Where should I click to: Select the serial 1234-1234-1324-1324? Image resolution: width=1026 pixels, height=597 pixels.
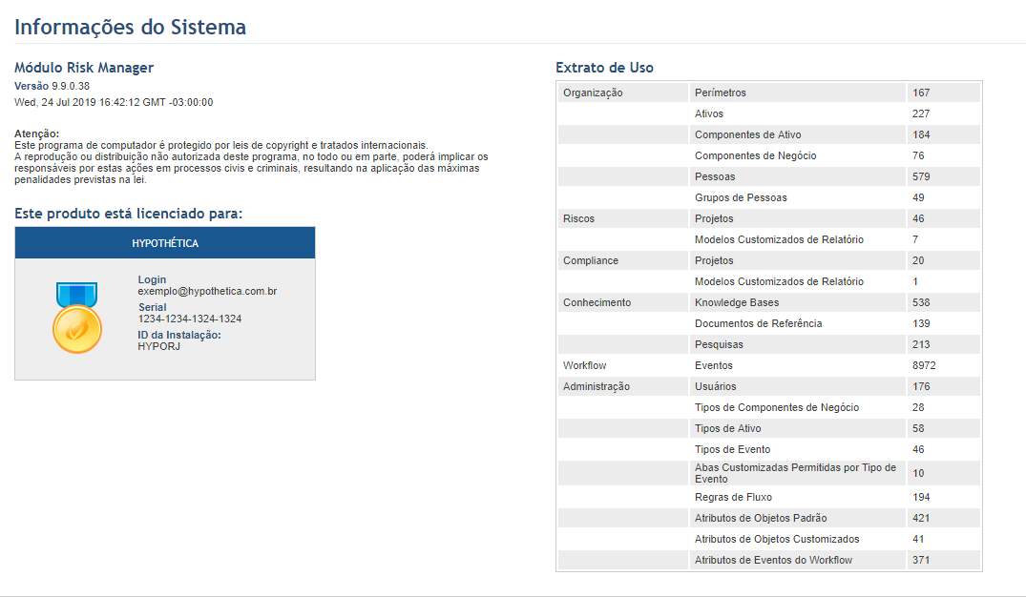[190, 319]
